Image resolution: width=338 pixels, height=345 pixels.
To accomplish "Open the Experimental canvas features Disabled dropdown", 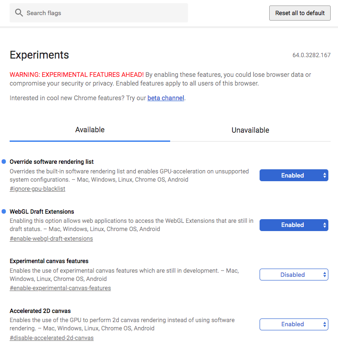I will 294,275.
